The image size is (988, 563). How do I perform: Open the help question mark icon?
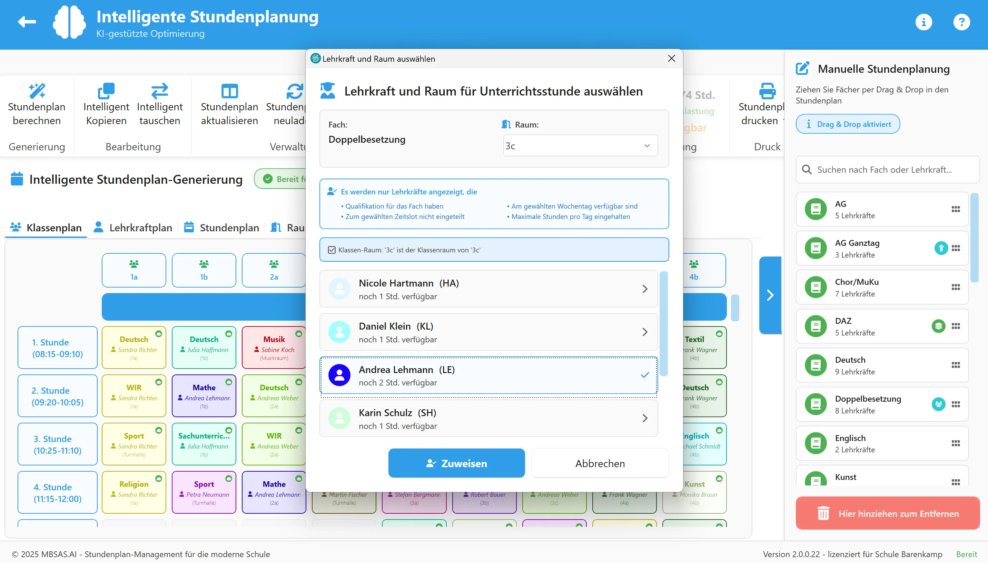pyautogui.click(x=961, y=22)
